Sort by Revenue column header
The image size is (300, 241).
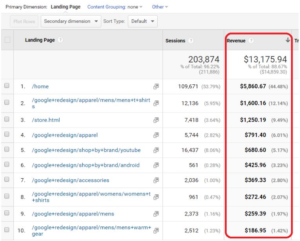(236, 41)
